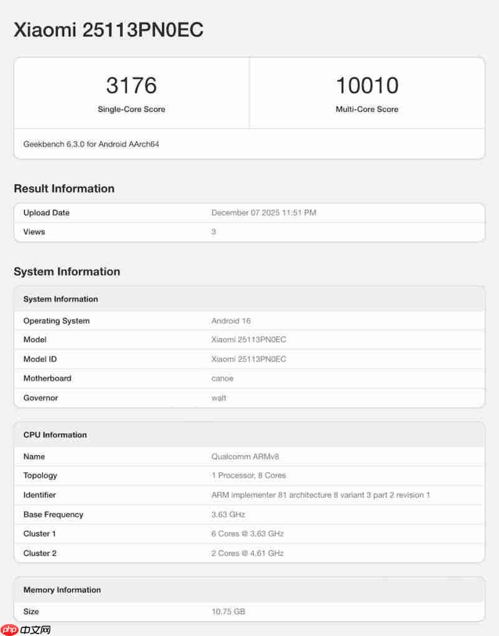Select the Governor walt entry
This screenshot has height=636, width=499.
(219, 397)
